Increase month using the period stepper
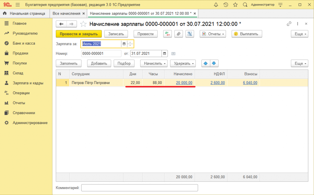This screenshot has width=314, height=195. (x=131, y=42)
